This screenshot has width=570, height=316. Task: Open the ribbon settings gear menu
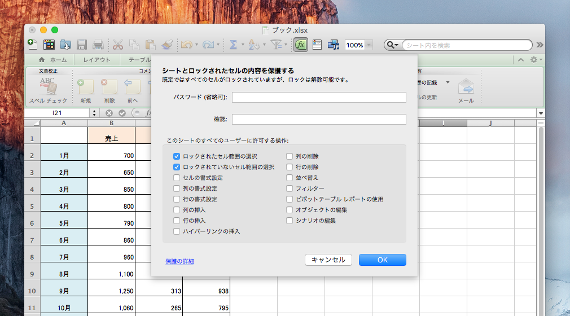click(x=536, y=60)
